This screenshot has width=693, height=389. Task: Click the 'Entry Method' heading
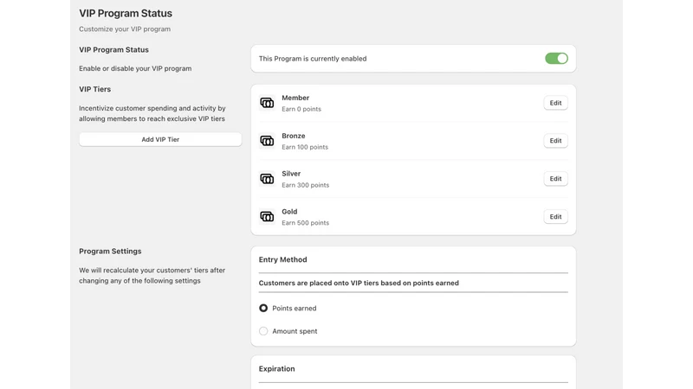[283, 260]
